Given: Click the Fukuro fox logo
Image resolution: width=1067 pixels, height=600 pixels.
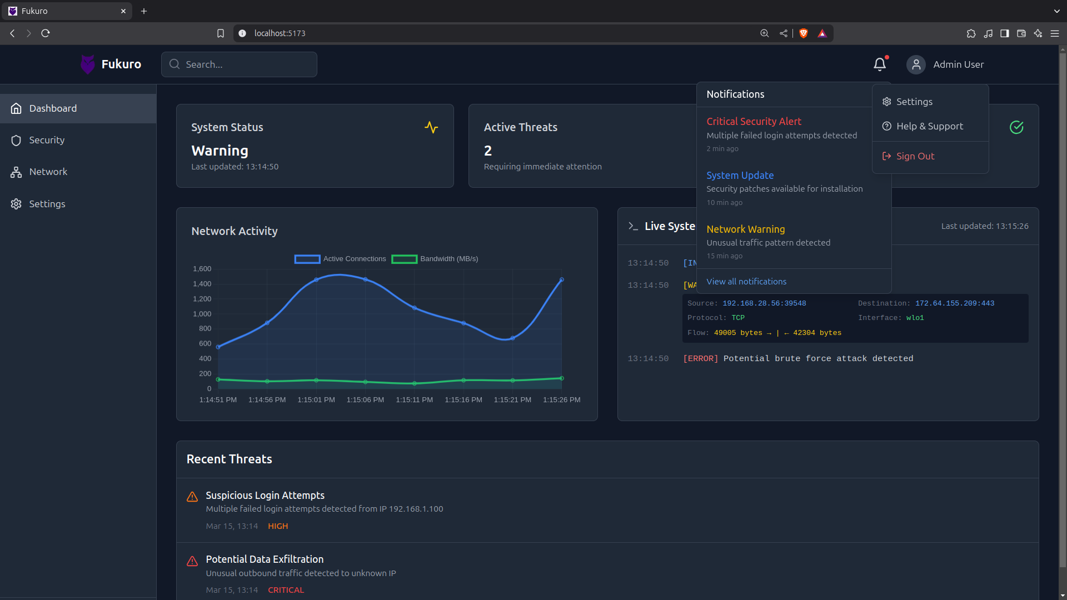Looking at the screenshot, I should click(x=87, y=64).
